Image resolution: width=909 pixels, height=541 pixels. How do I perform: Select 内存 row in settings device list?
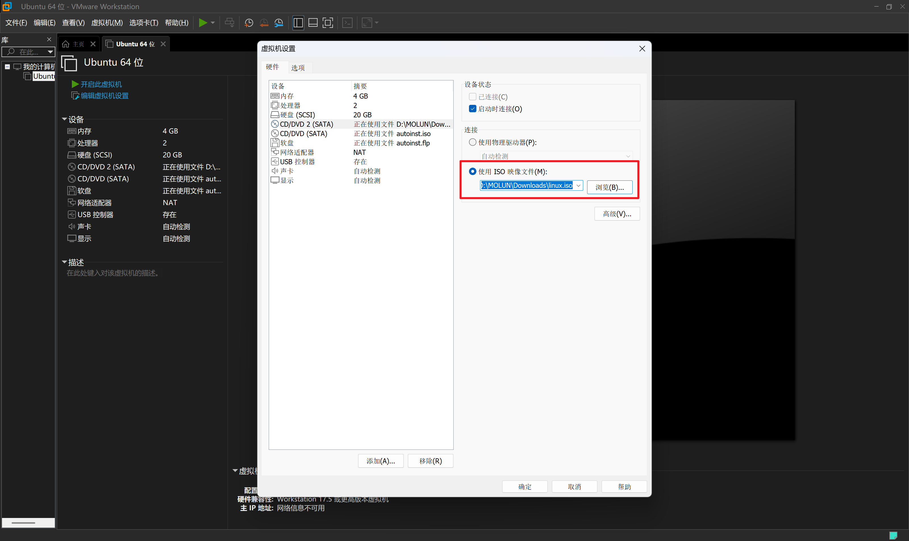(x=361, y=96)
